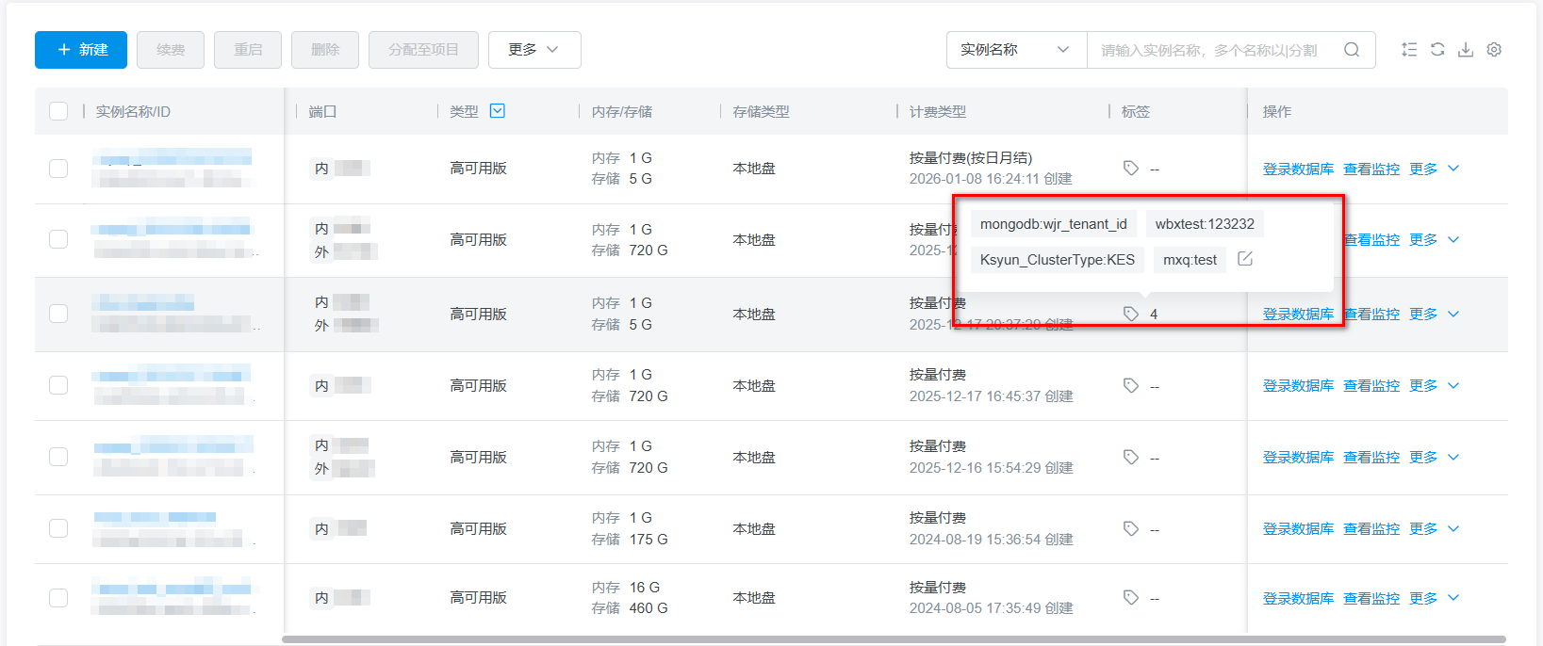Check the 2025-12-17 16:45:37 instance row
The image size is (1543, 646).
click(58, 385)
